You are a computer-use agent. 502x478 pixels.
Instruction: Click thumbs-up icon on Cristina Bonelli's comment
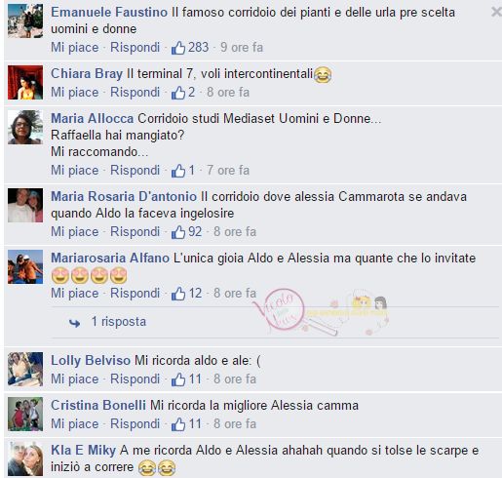click(x=178, y=424)
